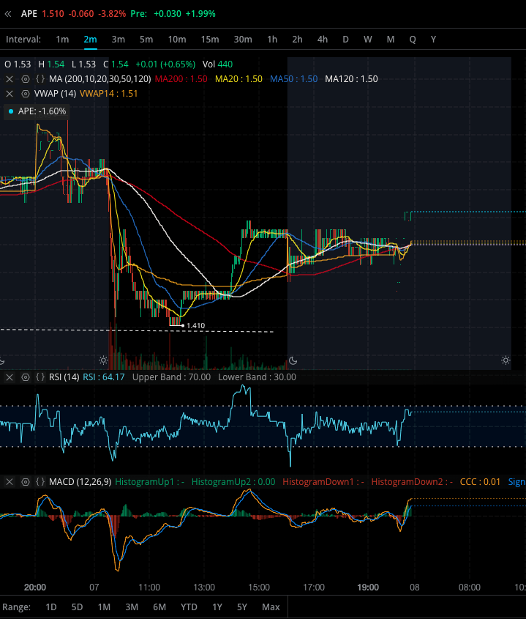Set range to 5Y
The height and width of the screenshot is (619, 526).
(x=242, y=607)
